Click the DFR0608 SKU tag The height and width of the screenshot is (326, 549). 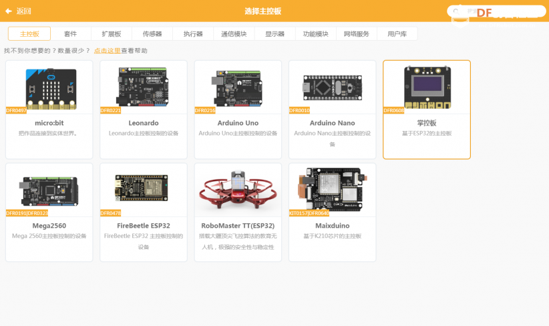click(x=394, y=111)
